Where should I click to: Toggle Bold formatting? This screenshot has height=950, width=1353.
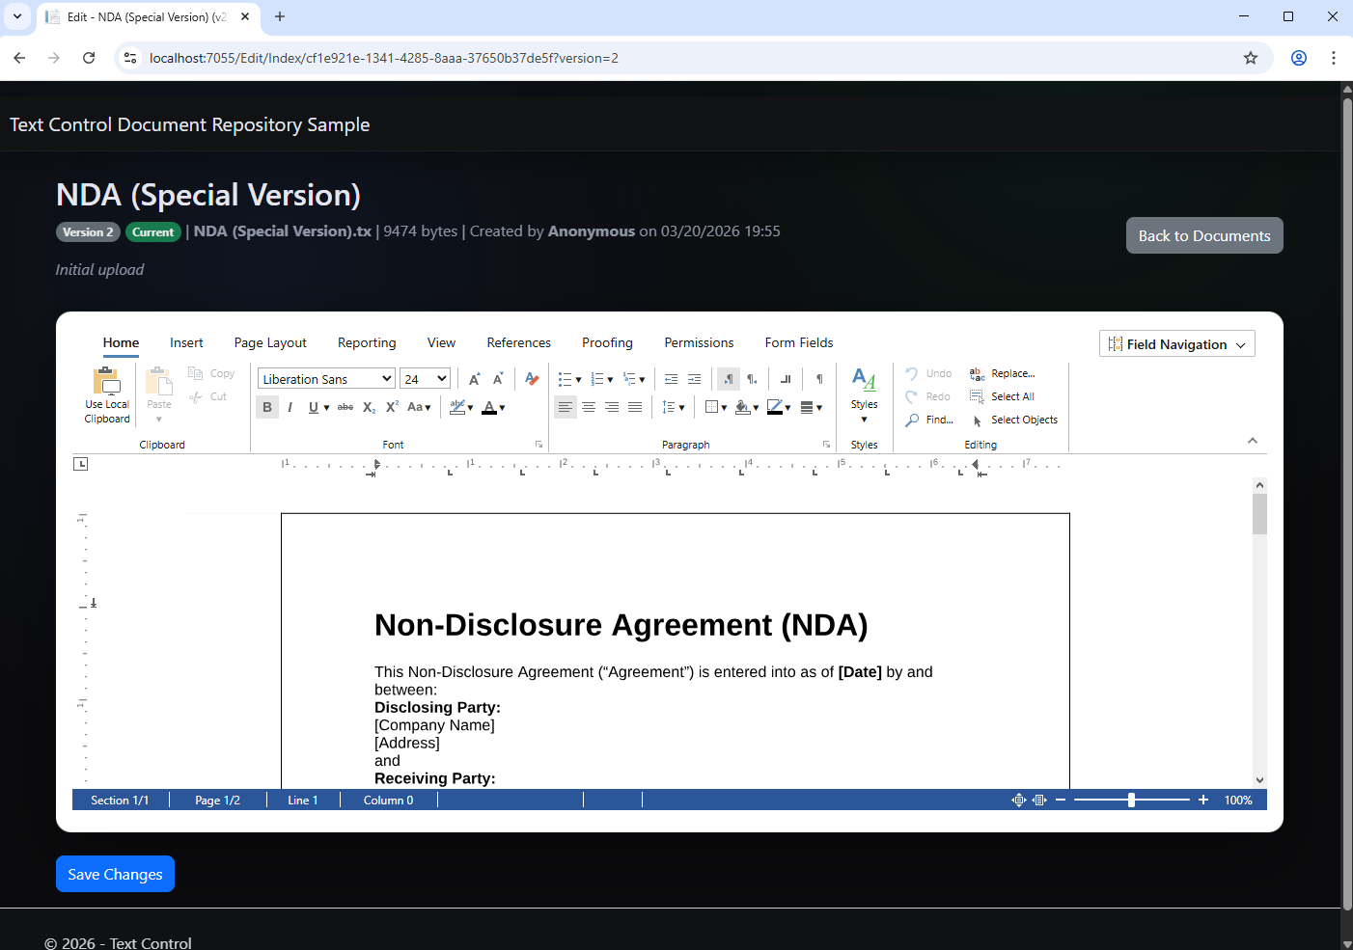(x=267, y=408)
